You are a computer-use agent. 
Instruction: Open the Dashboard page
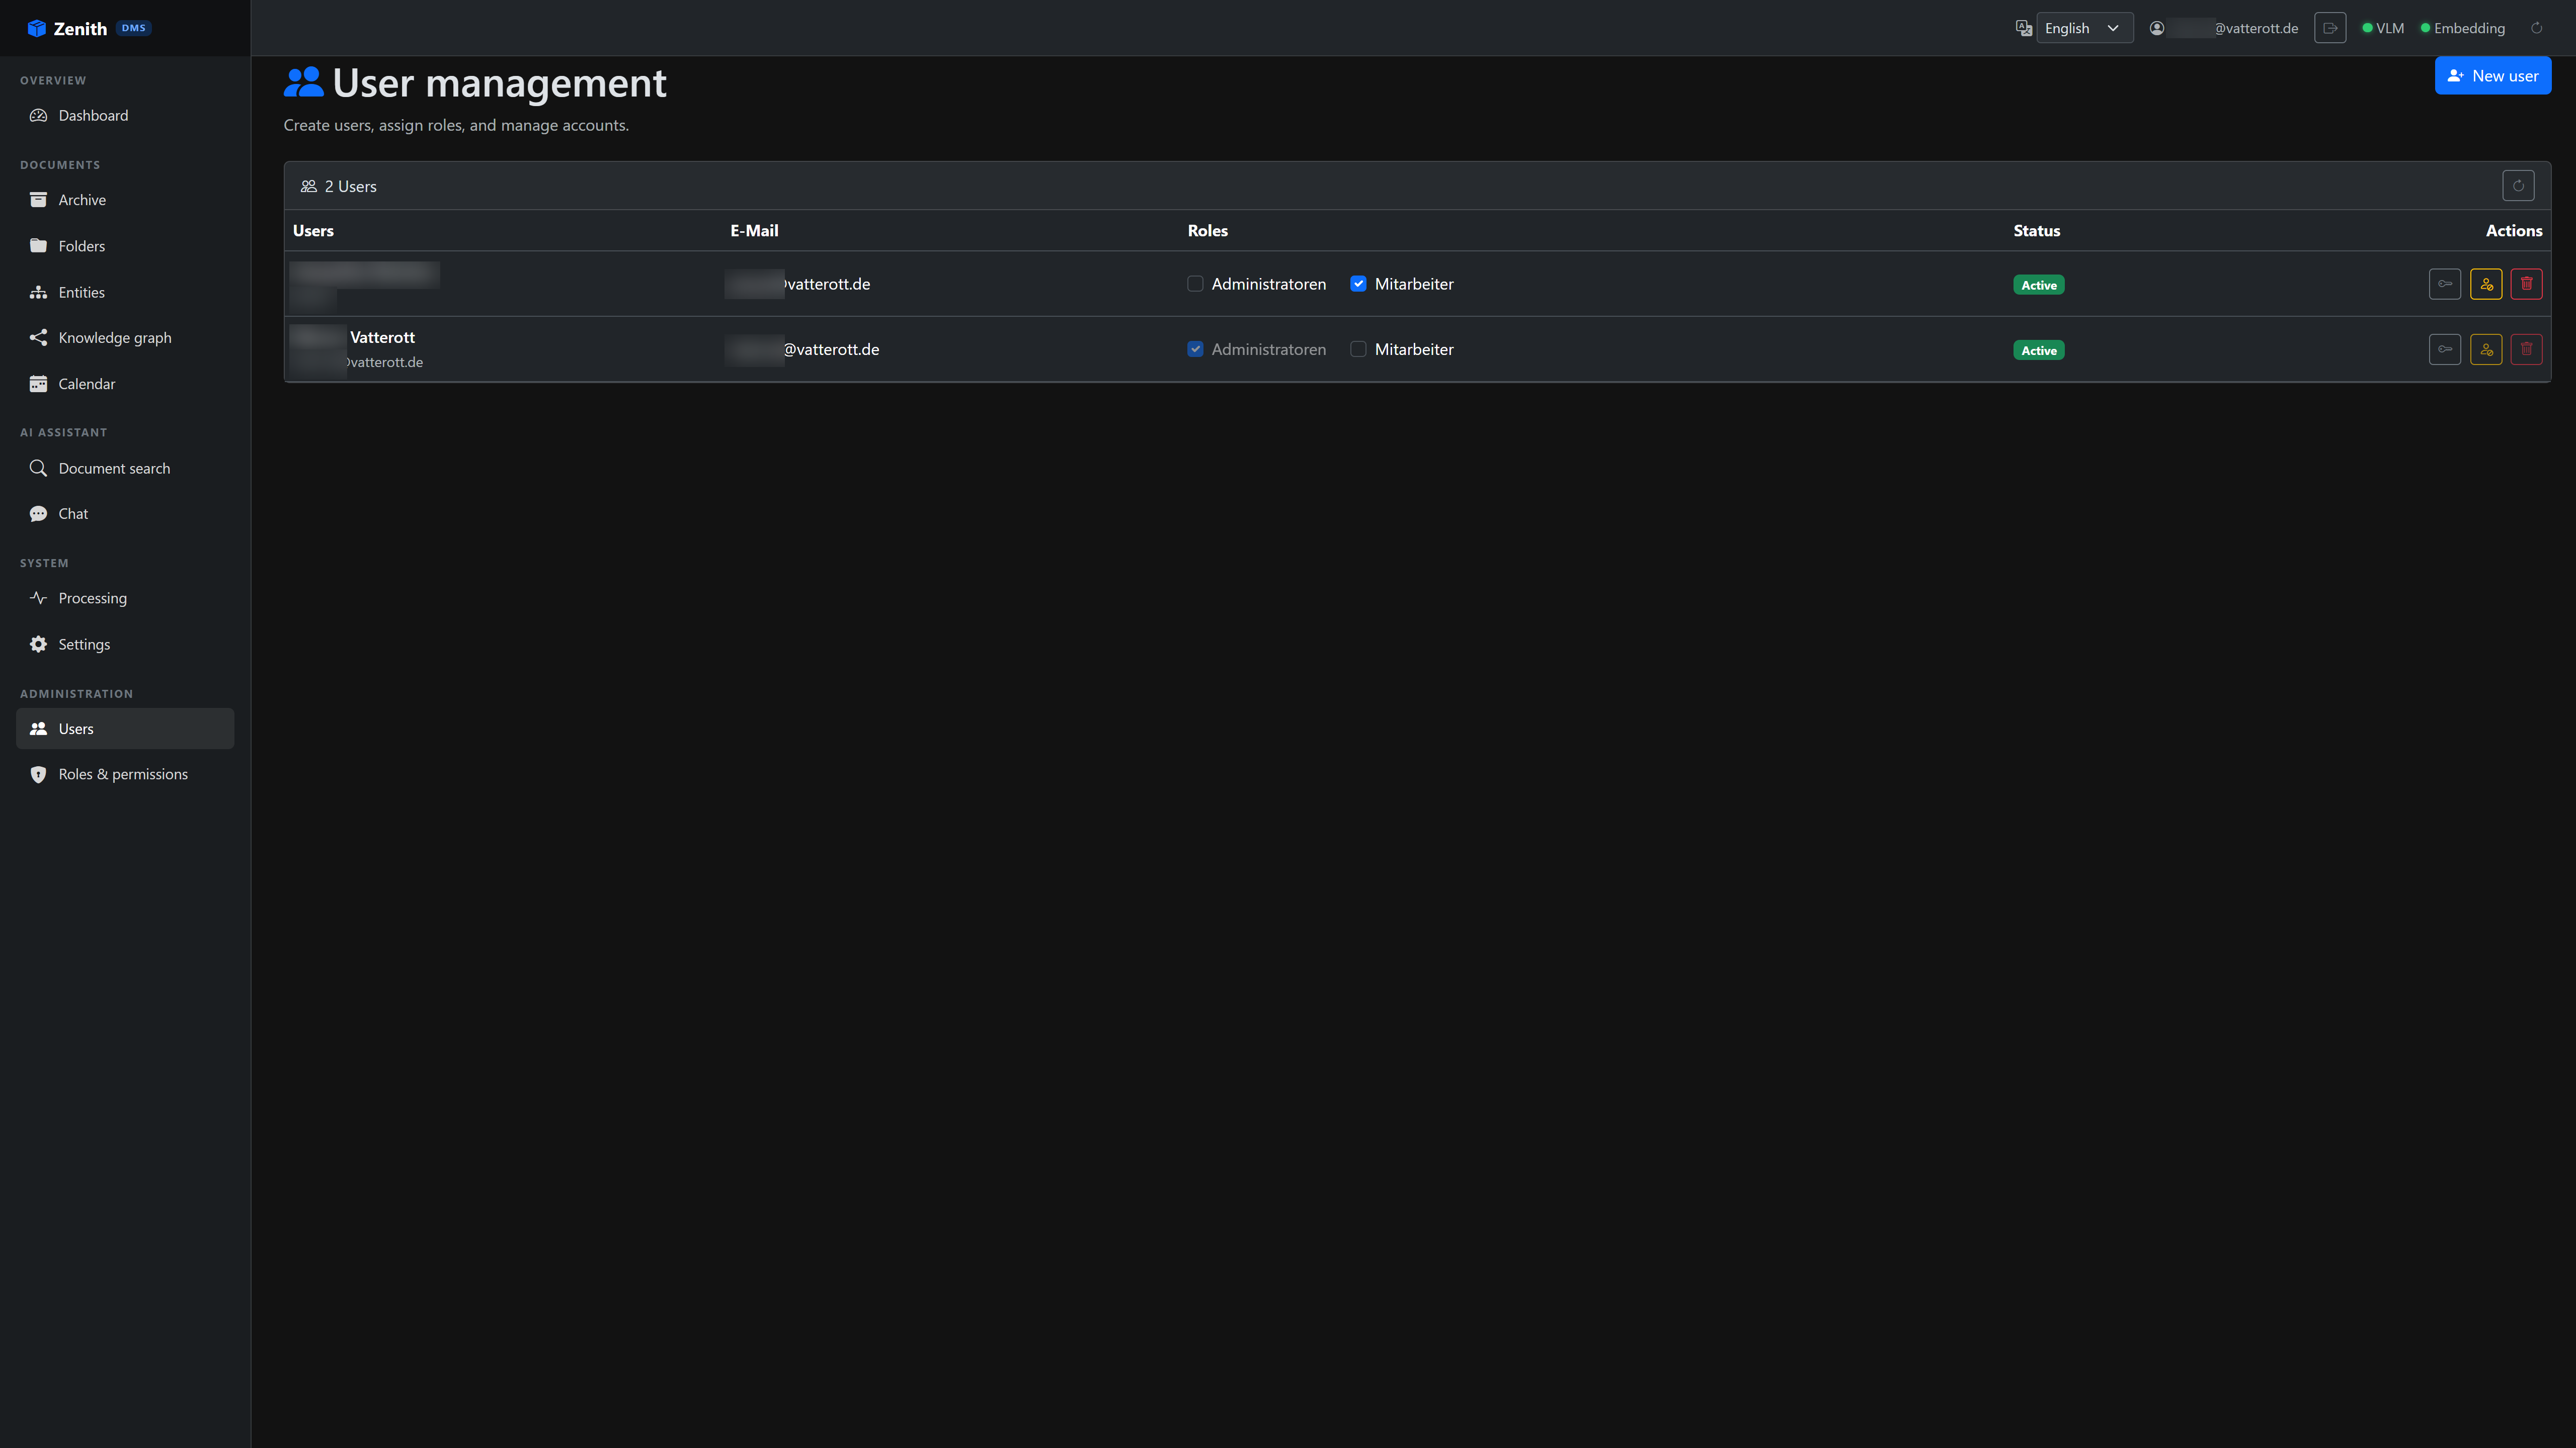coord(125,115)
